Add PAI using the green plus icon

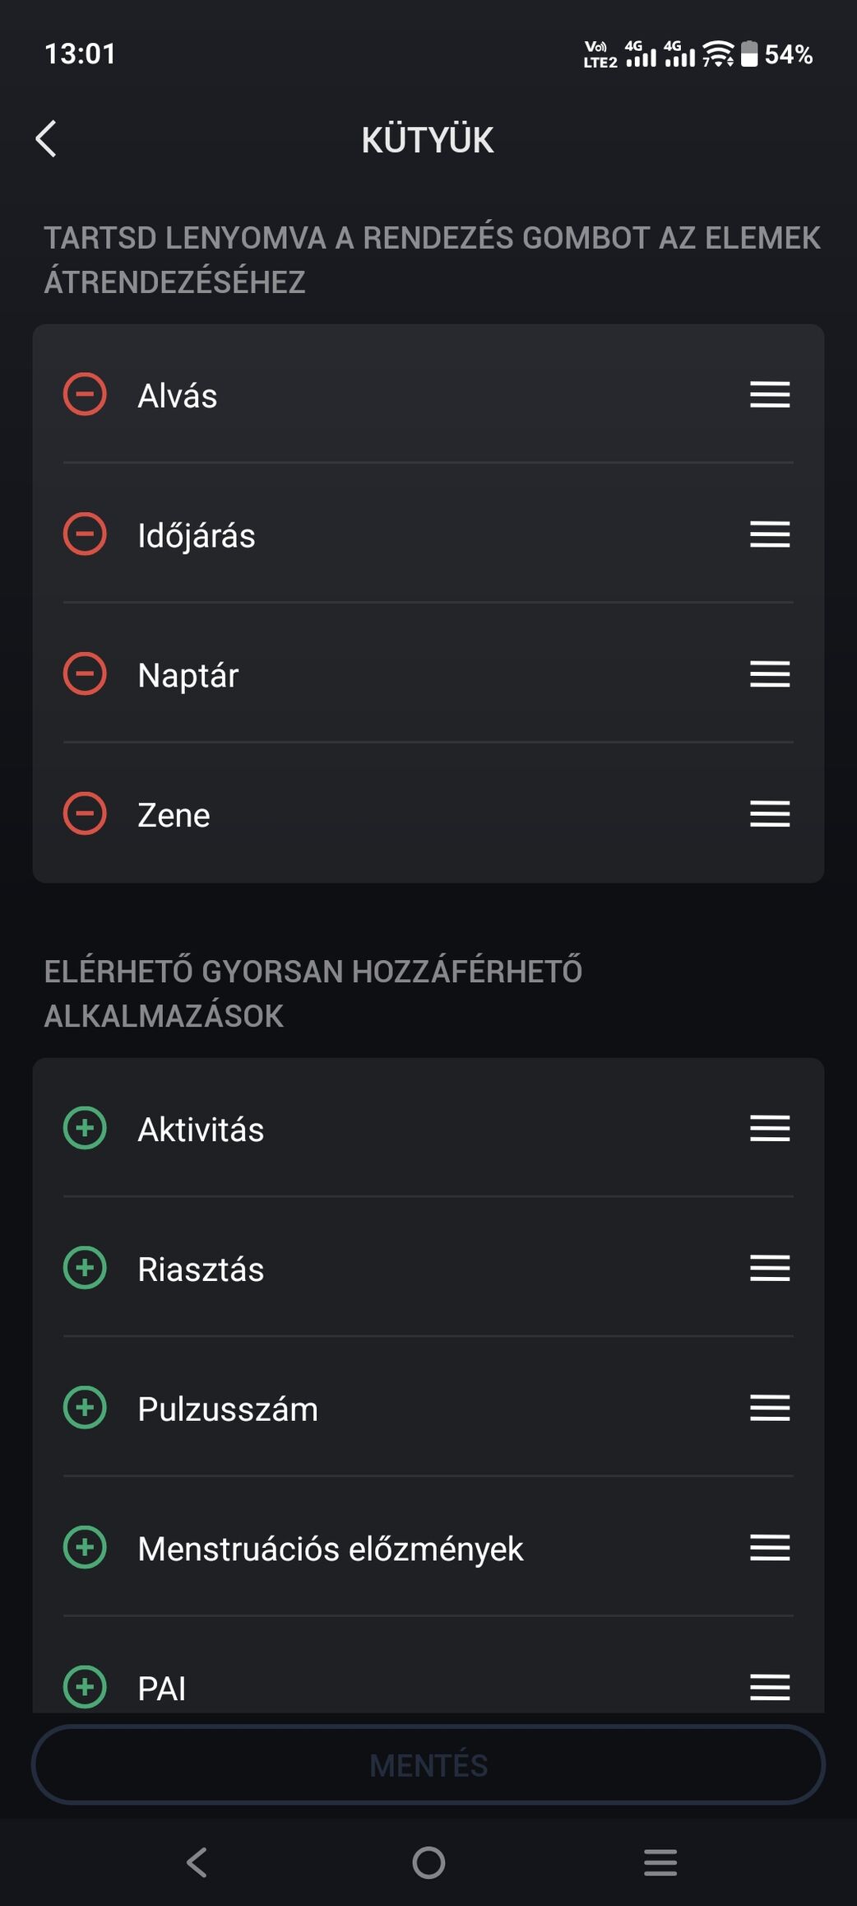tap(85, 1686)
